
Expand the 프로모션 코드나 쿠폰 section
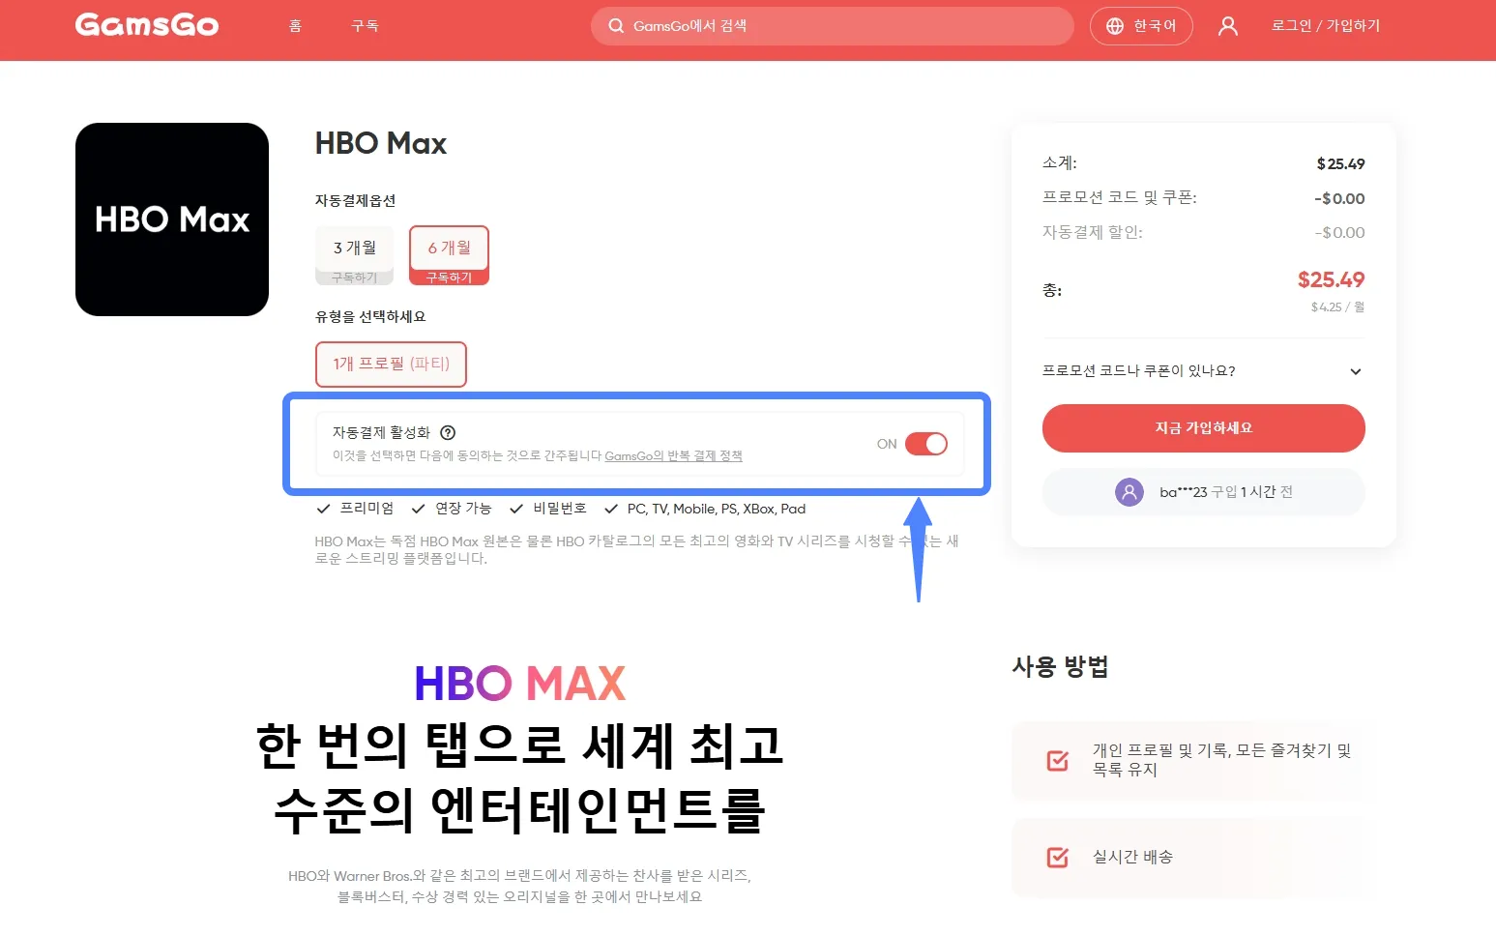(1203, 371)
